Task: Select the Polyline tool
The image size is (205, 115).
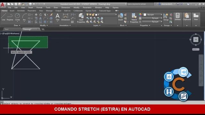Action: 10,17
